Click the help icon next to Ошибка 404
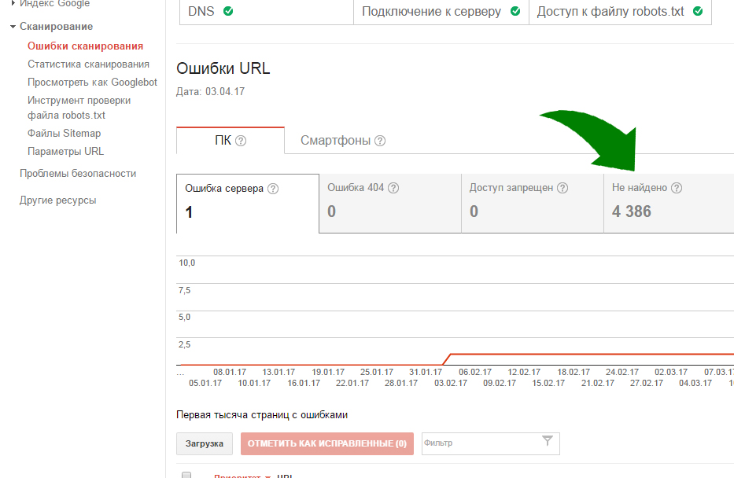This screenshot has width=734, height=478. tap(393, 189)
